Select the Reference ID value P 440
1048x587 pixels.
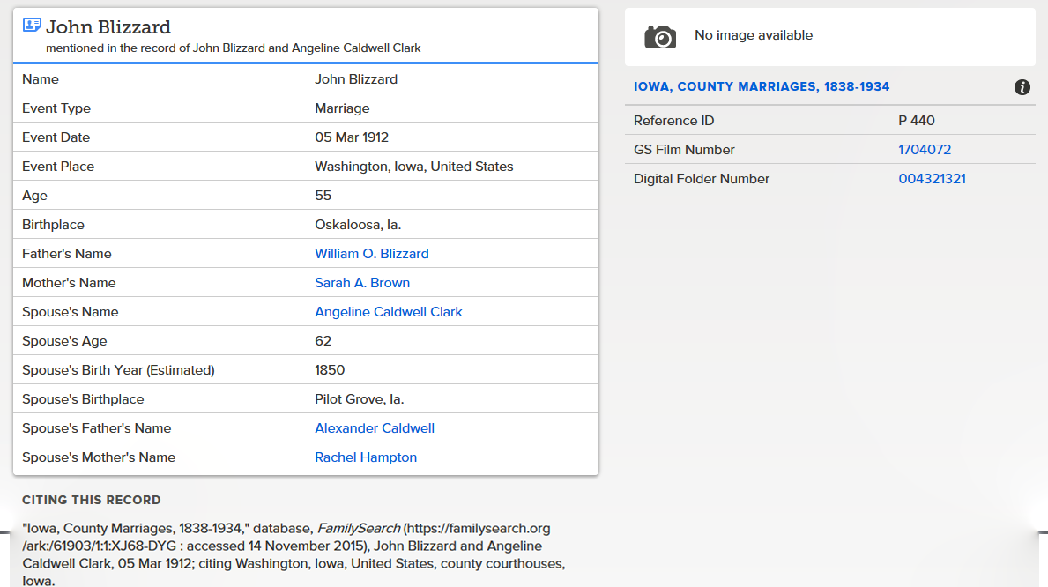[916, 121]
